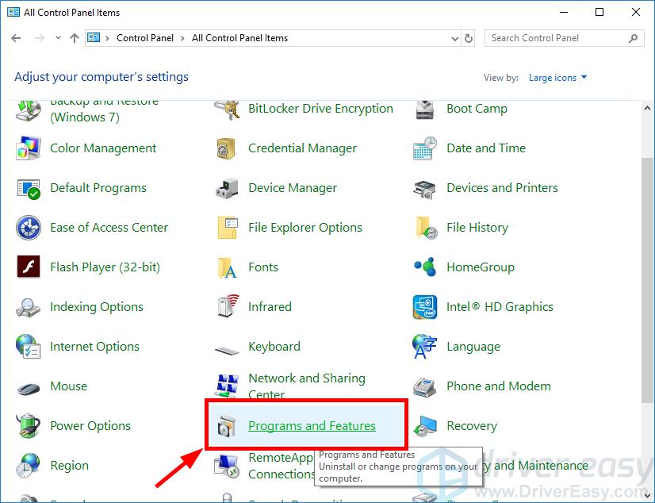Click the Power Options battery icon

coord(29,426)
